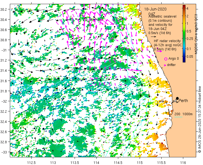The width and height of the screenshot is (203, 165).
Task: Click the cyan bathymetry legend line
Action: [x=178, y=117]
